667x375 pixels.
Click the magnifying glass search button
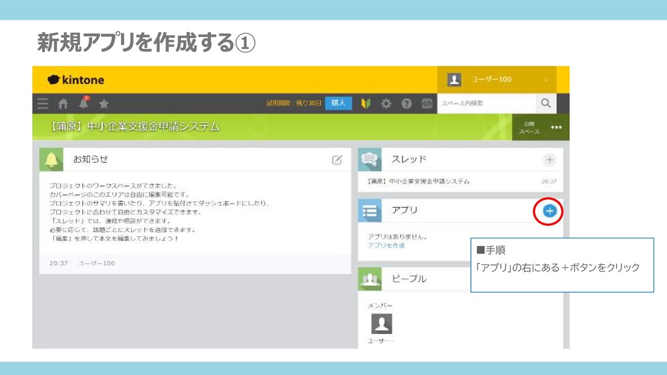point(546,104)
